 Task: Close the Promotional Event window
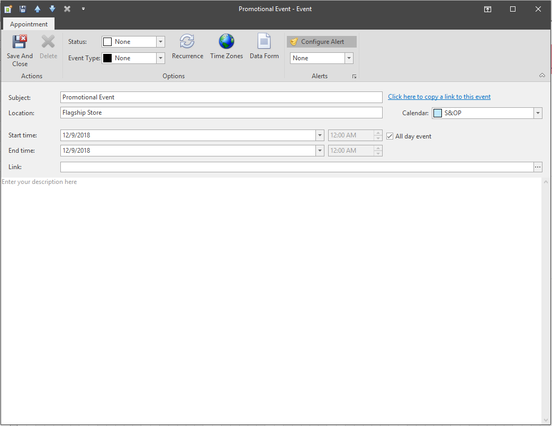(x=538, y=9)
